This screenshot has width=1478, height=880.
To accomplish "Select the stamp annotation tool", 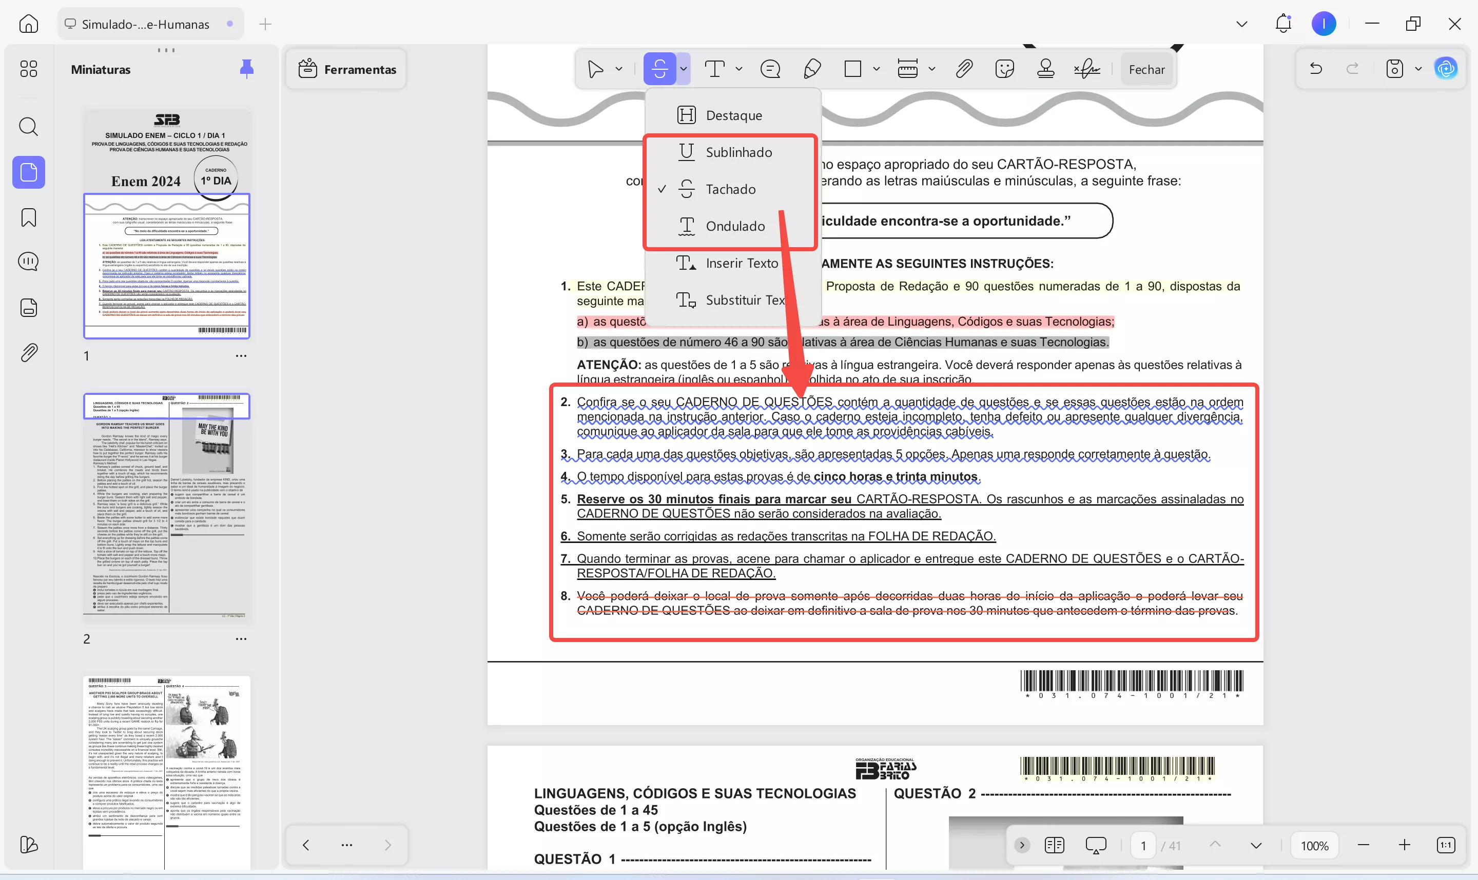I will pyautogui.click(x=1045, y=68).
